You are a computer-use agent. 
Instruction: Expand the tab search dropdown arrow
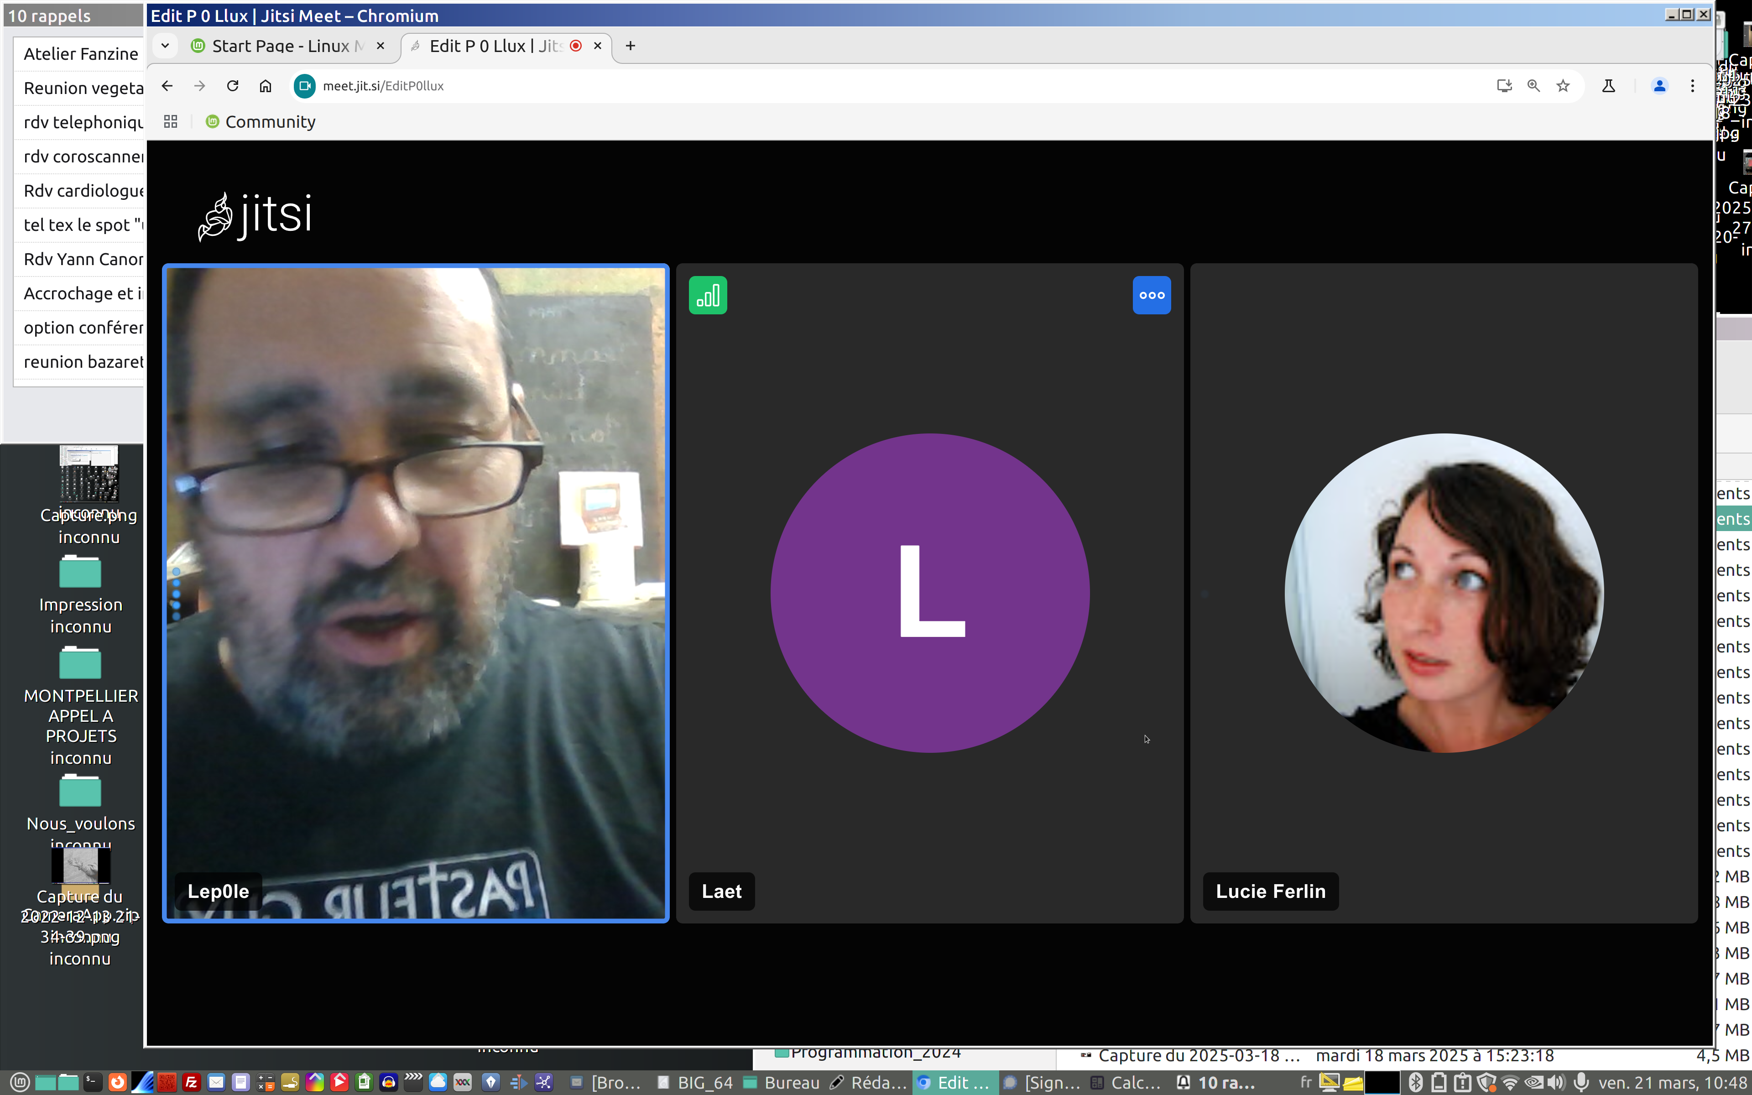coord(165,46)
